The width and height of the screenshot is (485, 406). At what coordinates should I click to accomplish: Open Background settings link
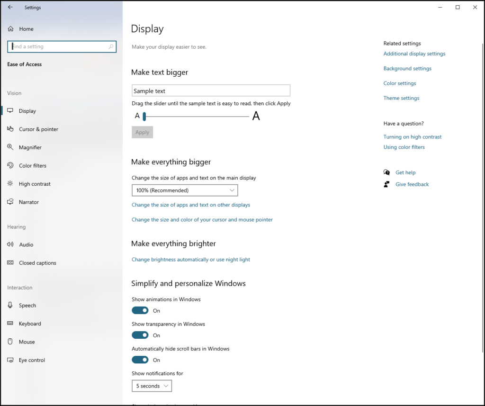coord(407,68)
